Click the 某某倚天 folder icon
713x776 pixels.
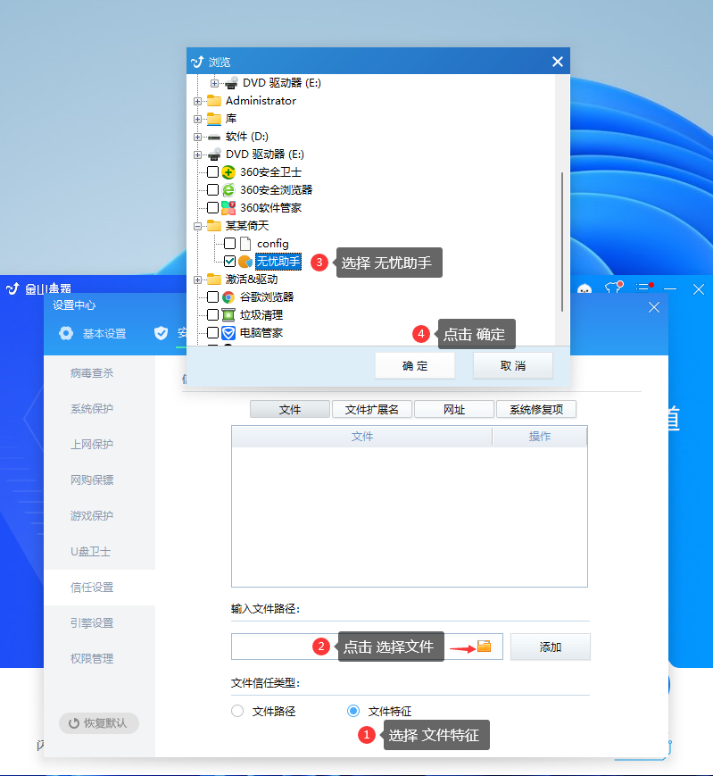213,226
